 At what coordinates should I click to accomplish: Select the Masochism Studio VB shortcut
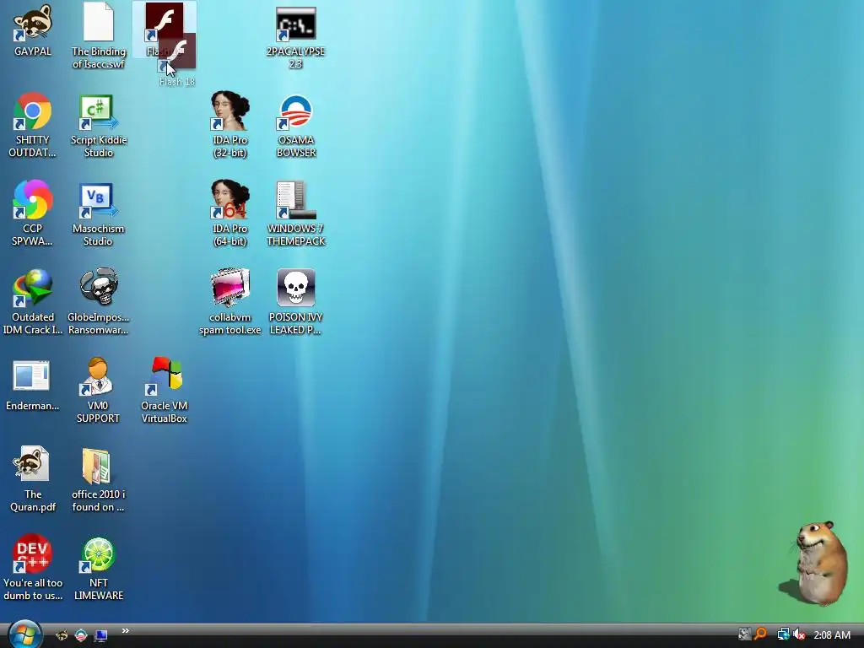click(x=98, y=213)
